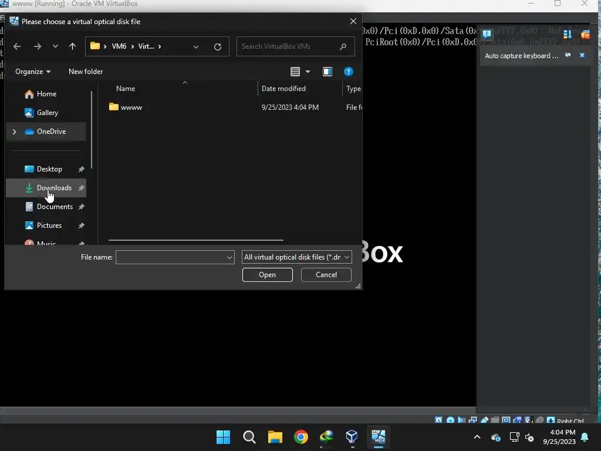Change view layout icon

[295, 72]
